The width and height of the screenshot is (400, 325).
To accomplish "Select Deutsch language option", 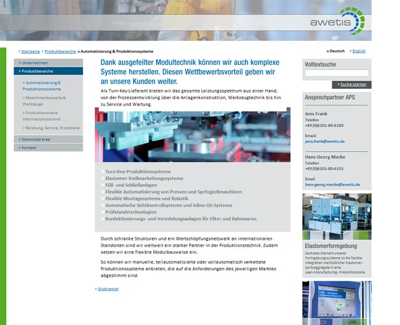I will (x=336, y=51).
